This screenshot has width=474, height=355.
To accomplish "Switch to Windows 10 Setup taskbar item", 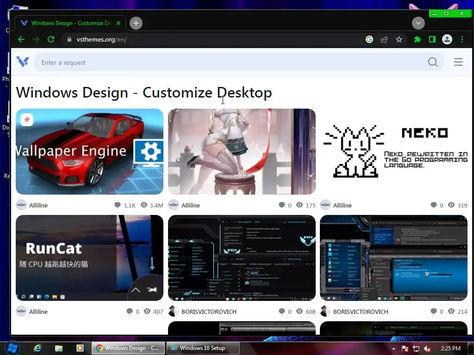I will tap(203, 348).
